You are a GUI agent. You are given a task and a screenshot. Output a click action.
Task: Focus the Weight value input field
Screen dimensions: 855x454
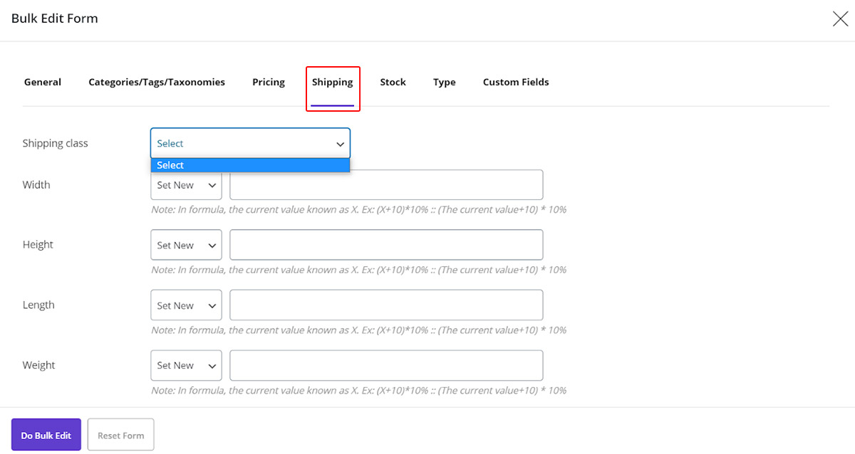coord(386,365)
